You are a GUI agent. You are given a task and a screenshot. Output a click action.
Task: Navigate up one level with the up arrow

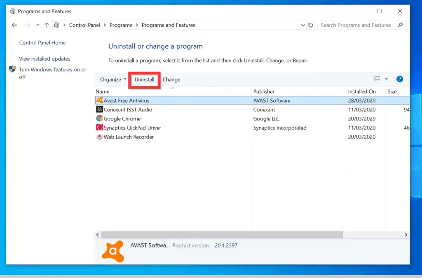46,25
